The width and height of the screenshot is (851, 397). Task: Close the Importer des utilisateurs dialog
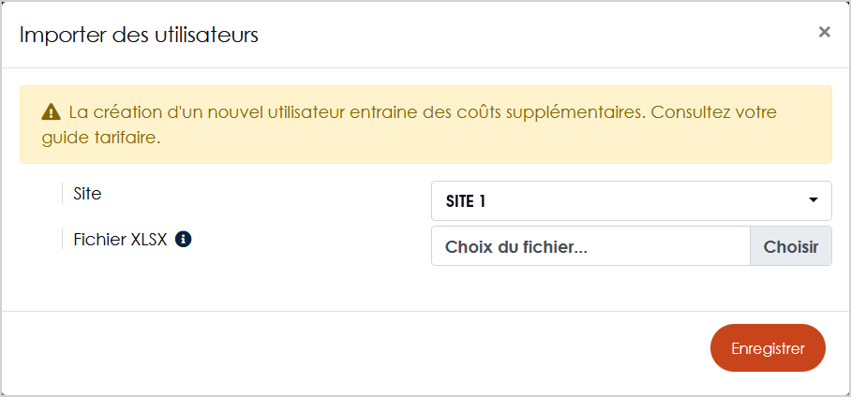click(x=824, y=33)
